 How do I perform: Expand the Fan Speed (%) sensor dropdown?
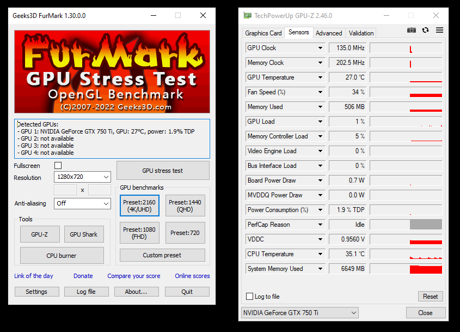320,92
